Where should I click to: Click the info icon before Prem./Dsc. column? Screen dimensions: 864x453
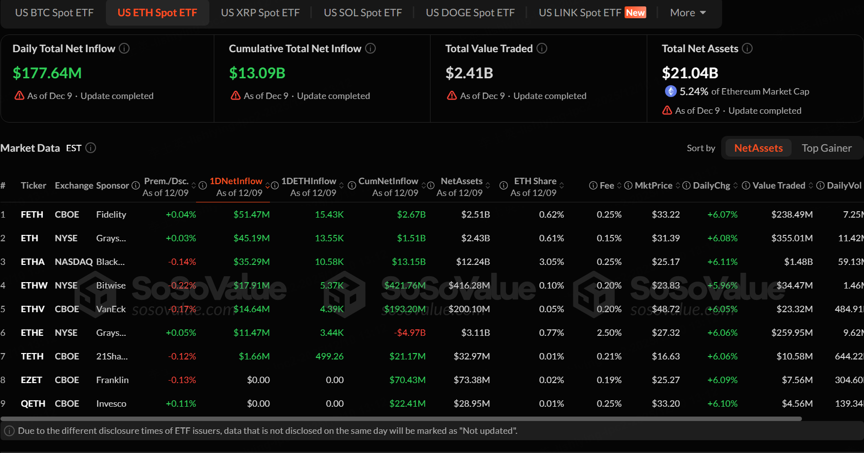pos(136,186)
